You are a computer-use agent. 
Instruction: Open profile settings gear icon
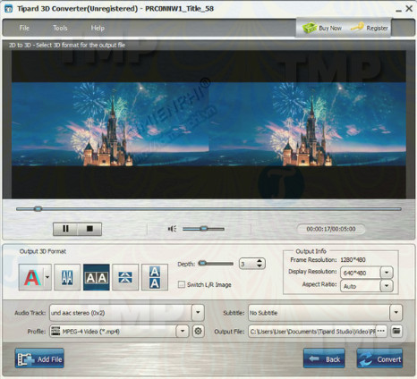coord(198,331)
